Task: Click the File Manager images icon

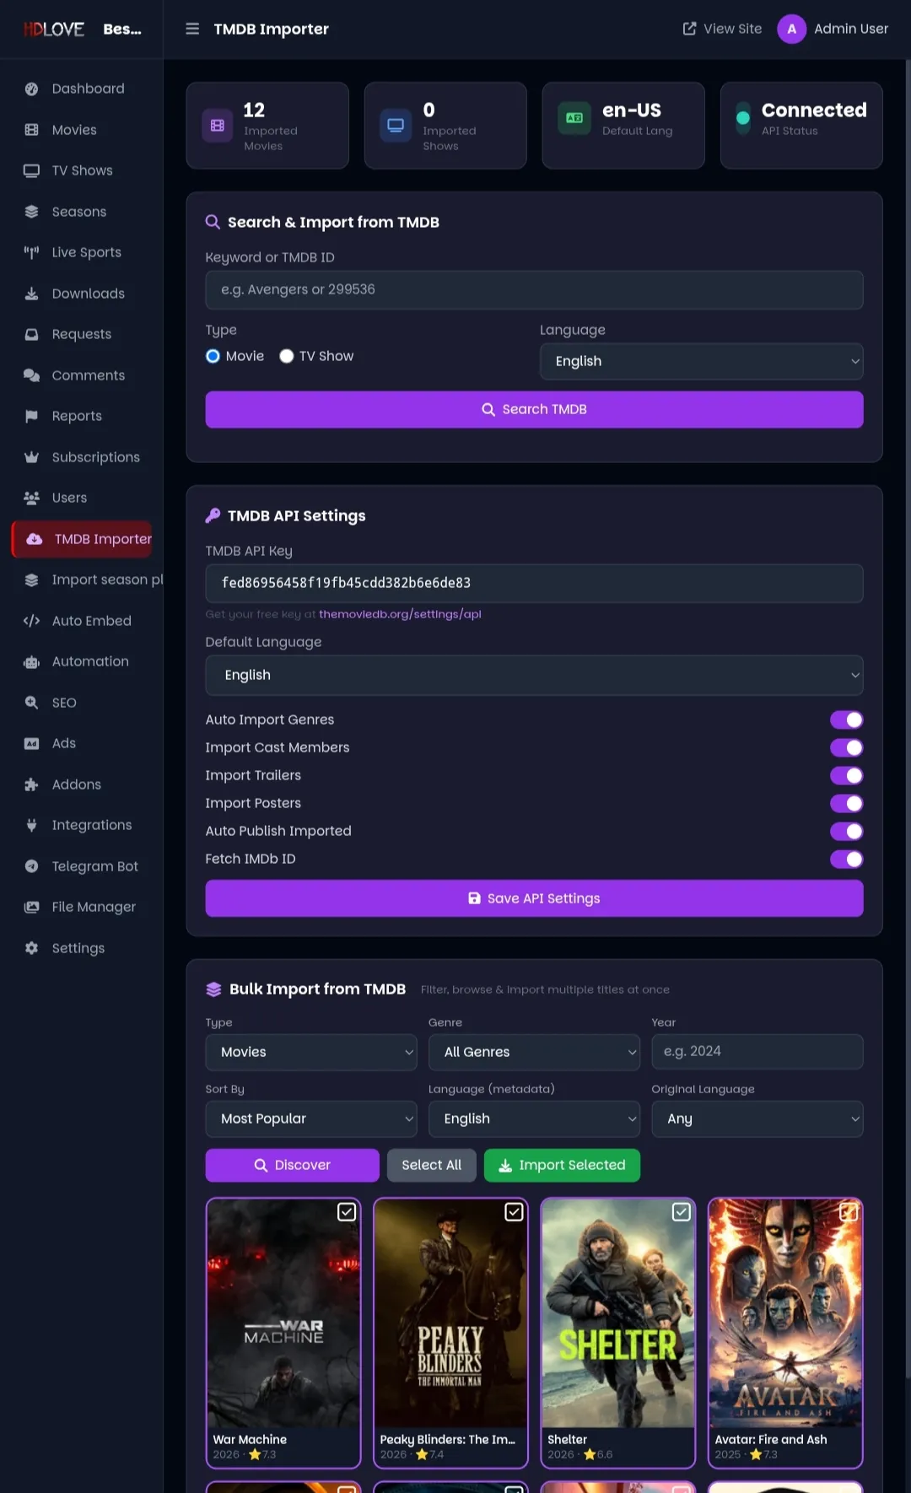Action: click(x=31, y=907)
